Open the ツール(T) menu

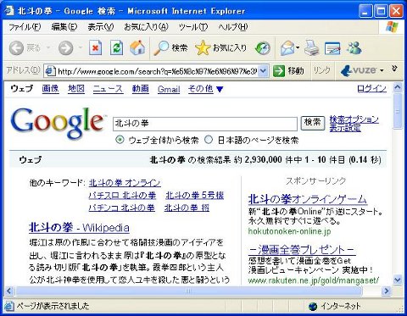[193, 27]
